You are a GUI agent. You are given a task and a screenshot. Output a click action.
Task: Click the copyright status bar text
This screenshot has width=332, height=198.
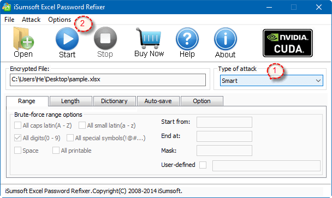tap(93, 191)
